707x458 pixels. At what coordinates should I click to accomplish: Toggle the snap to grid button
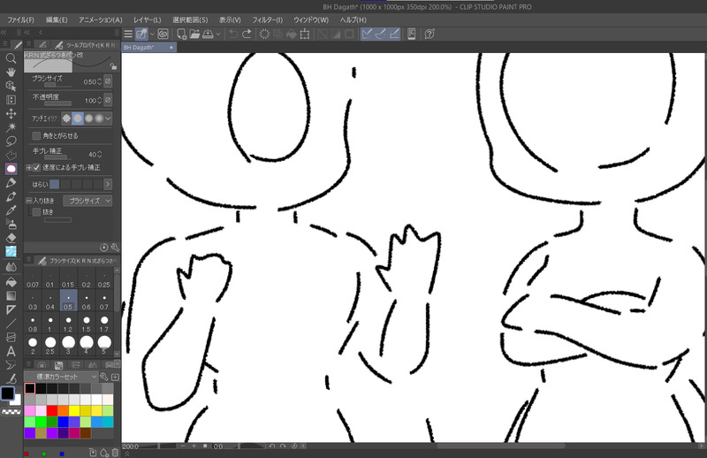pos(394,34)
